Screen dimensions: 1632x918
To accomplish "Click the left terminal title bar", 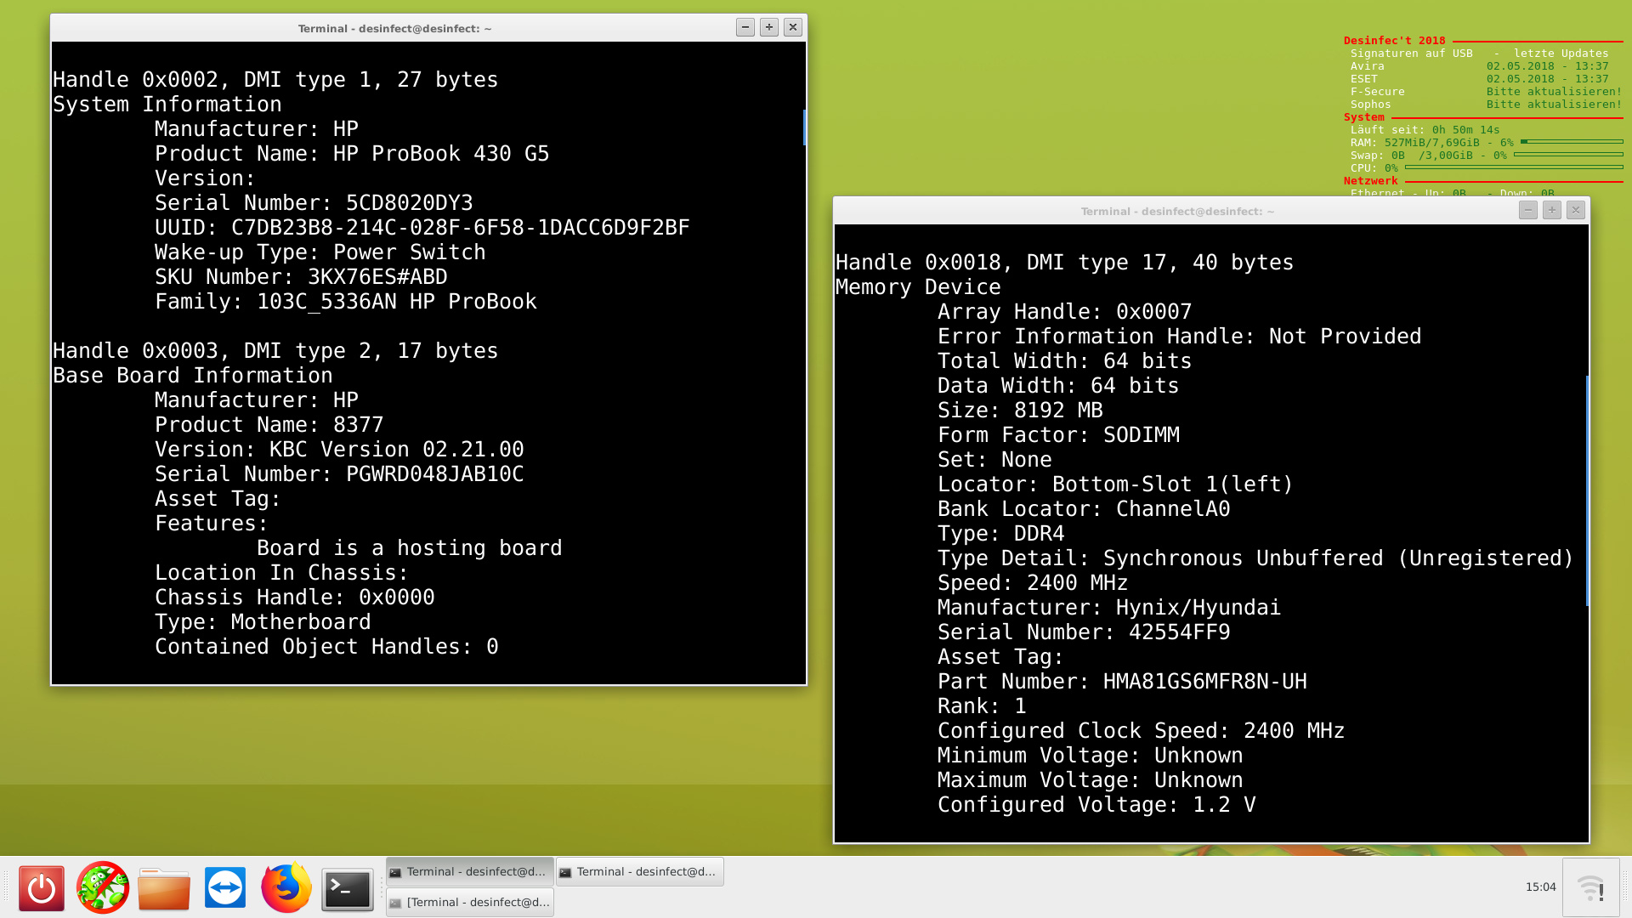I will (x=394, y=28).
